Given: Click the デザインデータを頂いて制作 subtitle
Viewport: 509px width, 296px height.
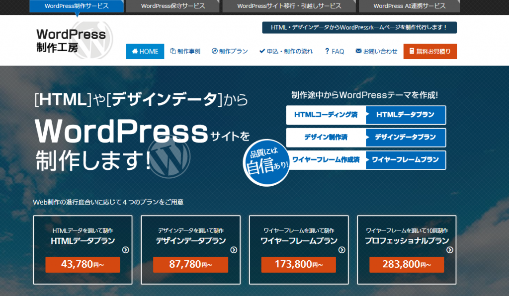Looking at the screenshot, I should point(191,230).
